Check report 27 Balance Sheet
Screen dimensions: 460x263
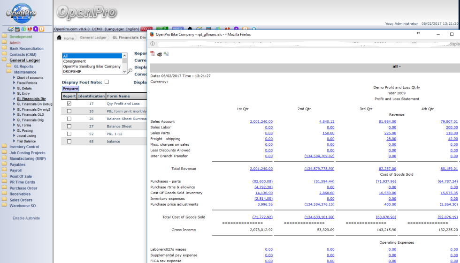(x=69, y=126)
